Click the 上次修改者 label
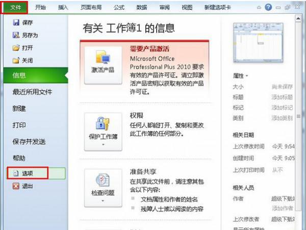306x230 pixels. point(246,219)
